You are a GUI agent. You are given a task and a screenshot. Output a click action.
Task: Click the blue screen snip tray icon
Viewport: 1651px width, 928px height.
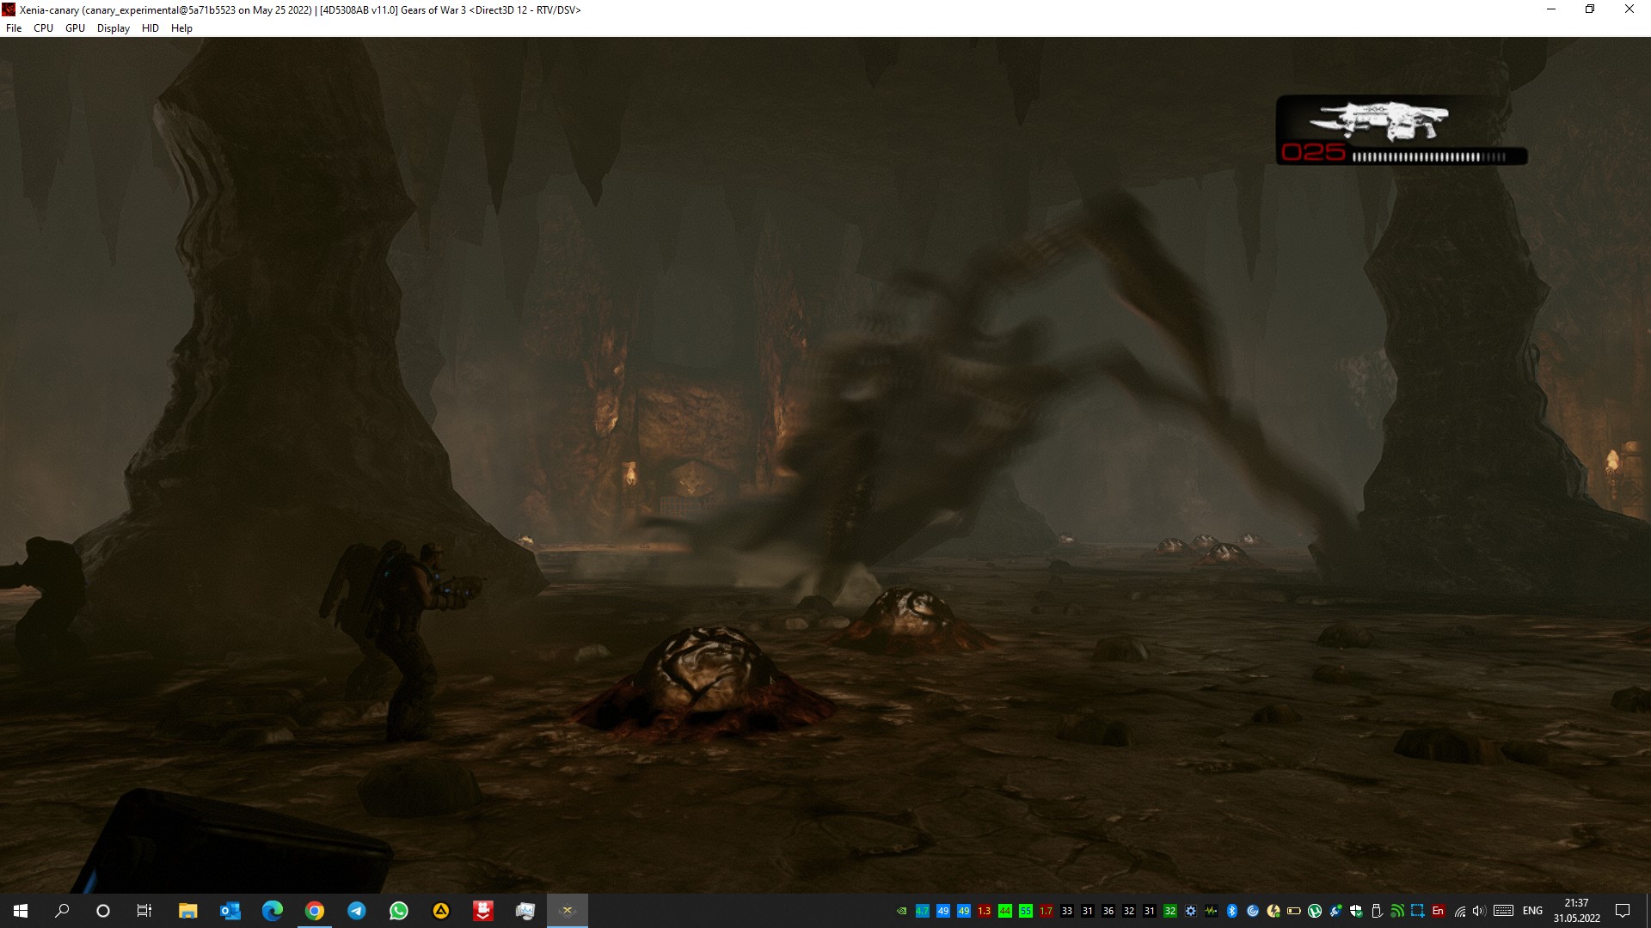tap(1417, 911)
